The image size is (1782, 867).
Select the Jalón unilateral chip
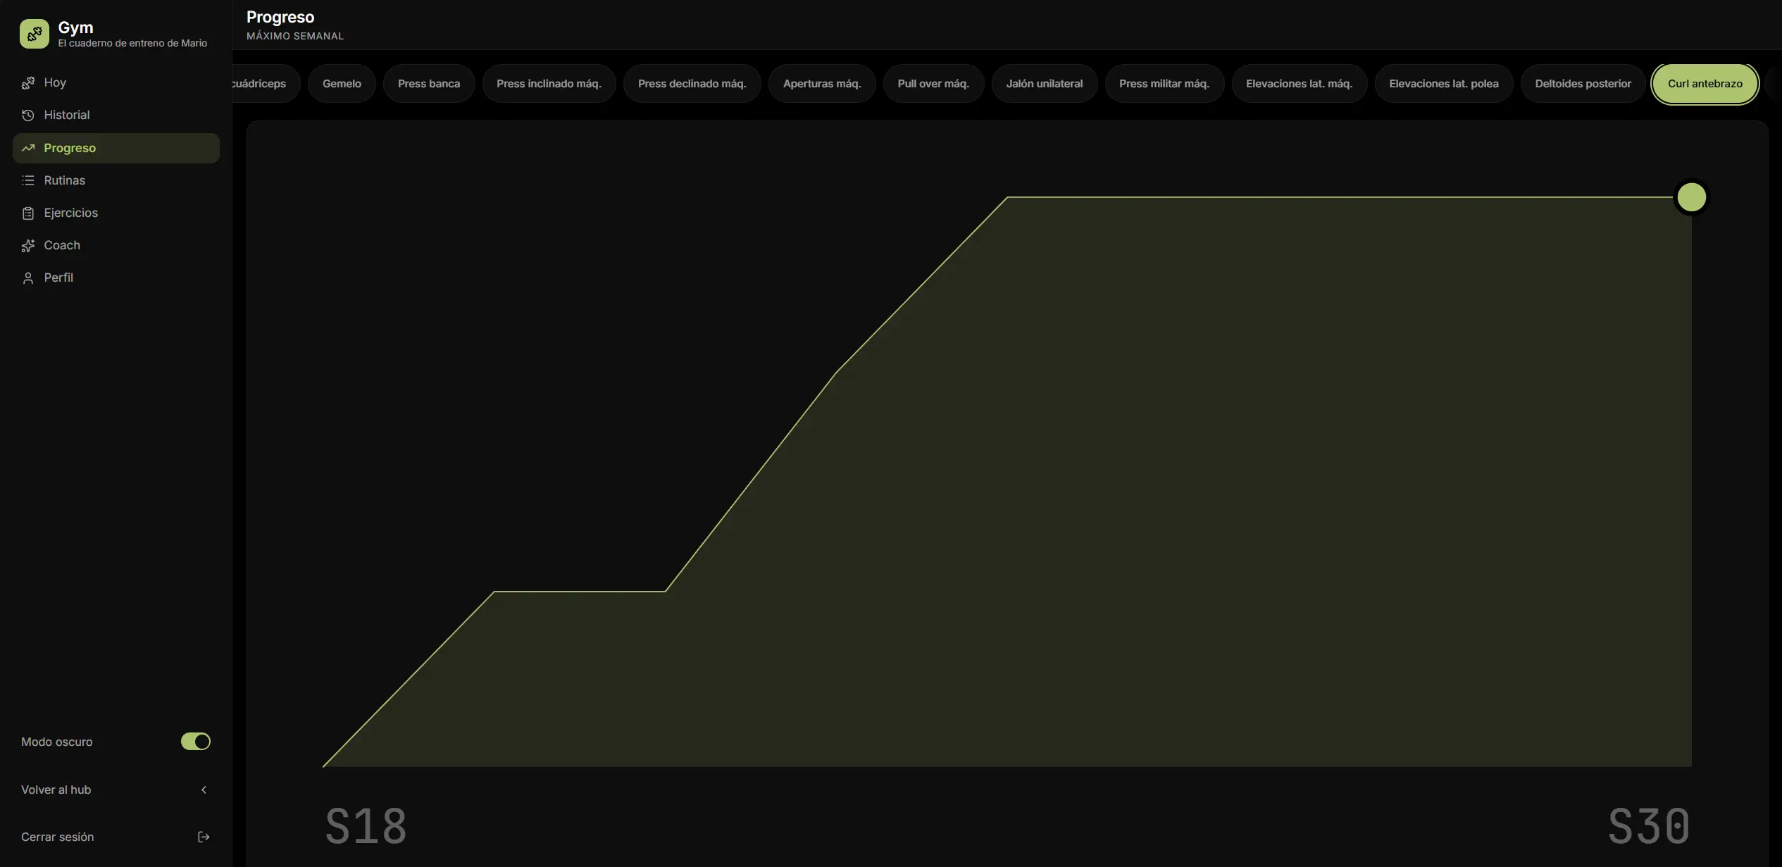[x=1045, y=84]
